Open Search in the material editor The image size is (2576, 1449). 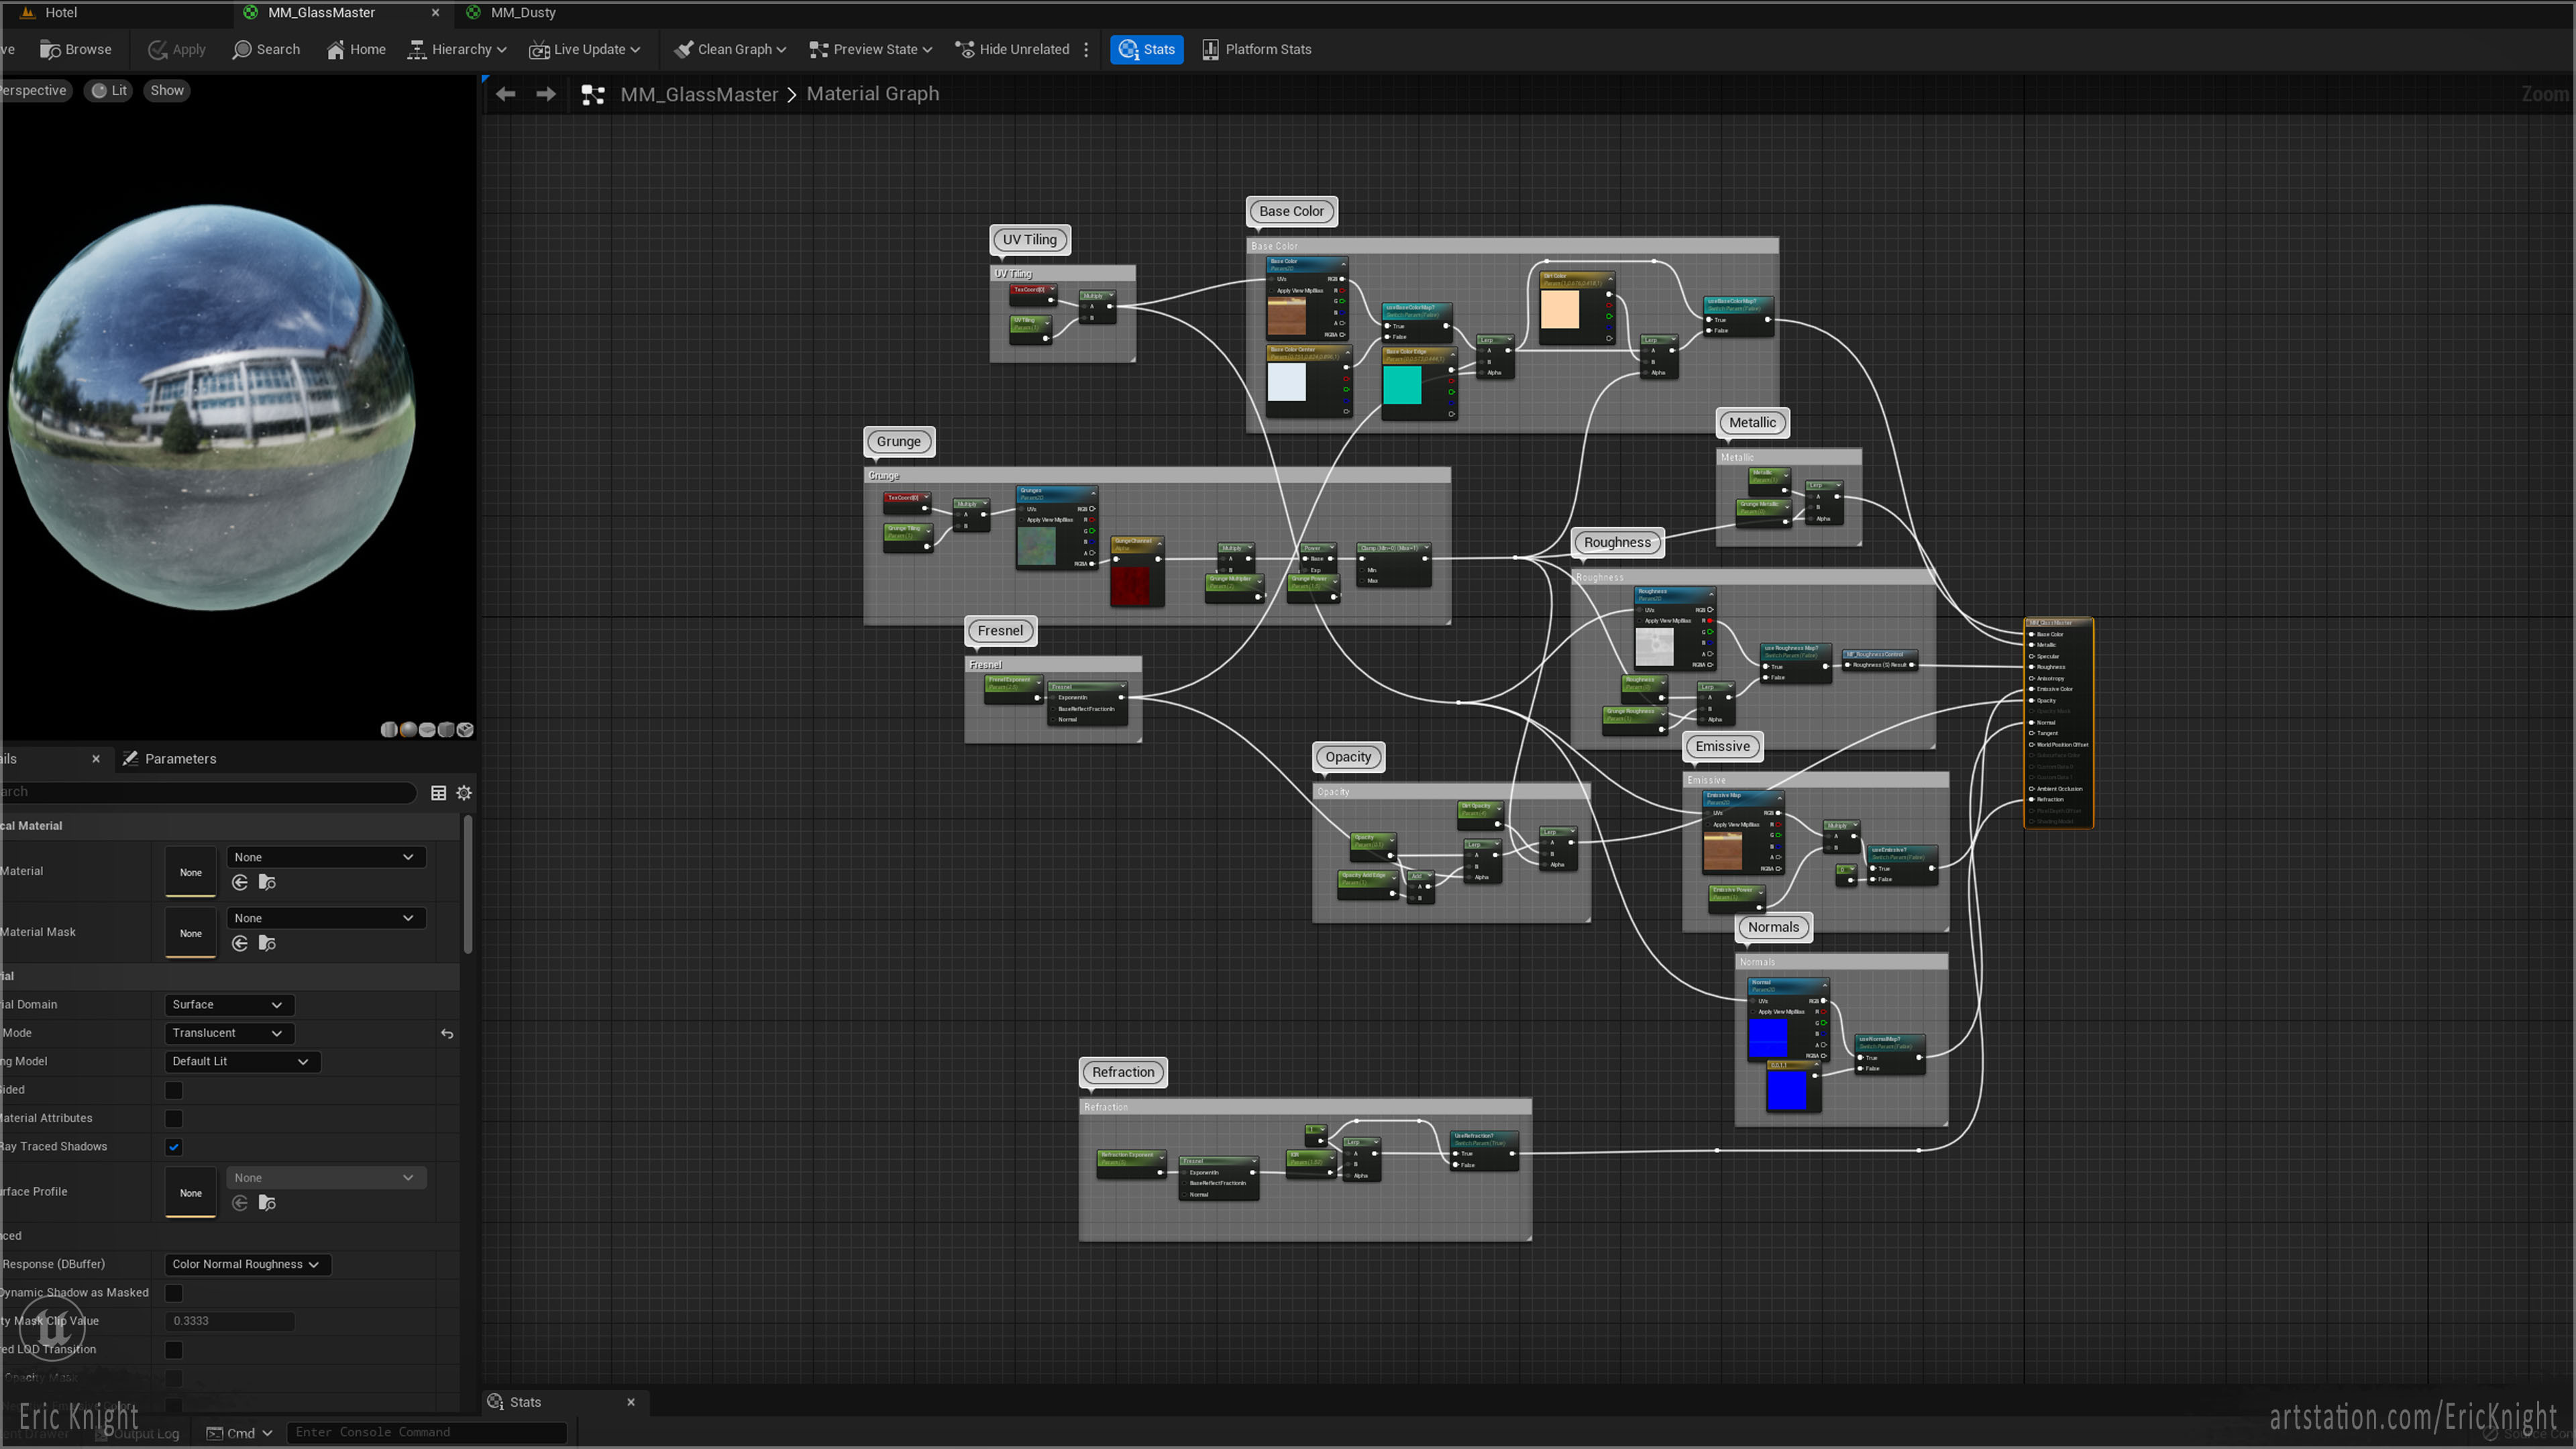266,49
